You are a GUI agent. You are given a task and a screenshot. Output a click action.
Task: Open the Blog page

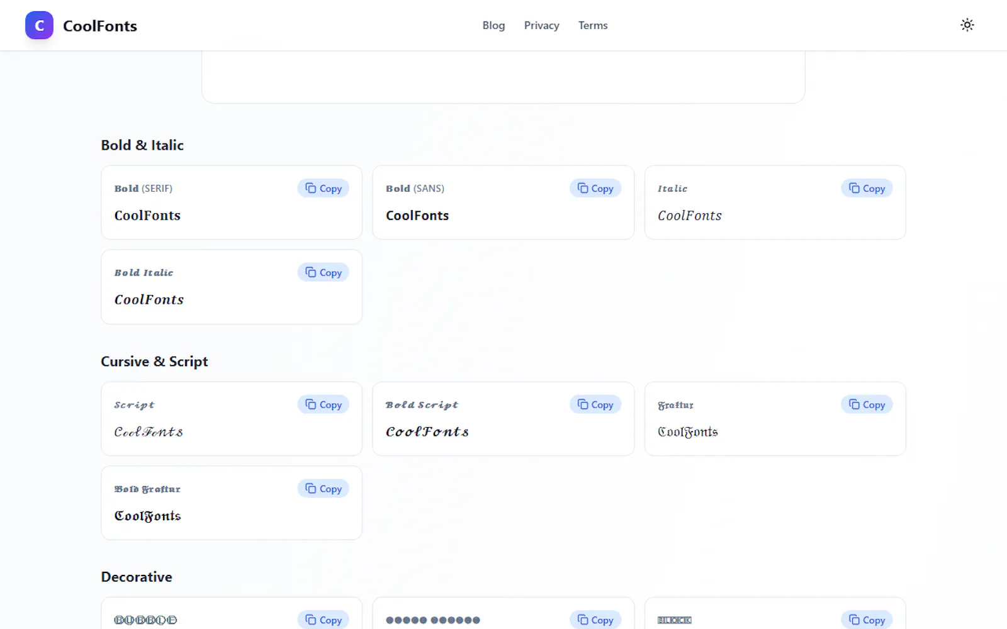point(493,25)
